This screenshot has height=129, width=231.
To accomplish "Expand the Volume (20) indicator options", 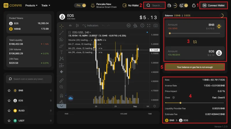I will [92, 40].
